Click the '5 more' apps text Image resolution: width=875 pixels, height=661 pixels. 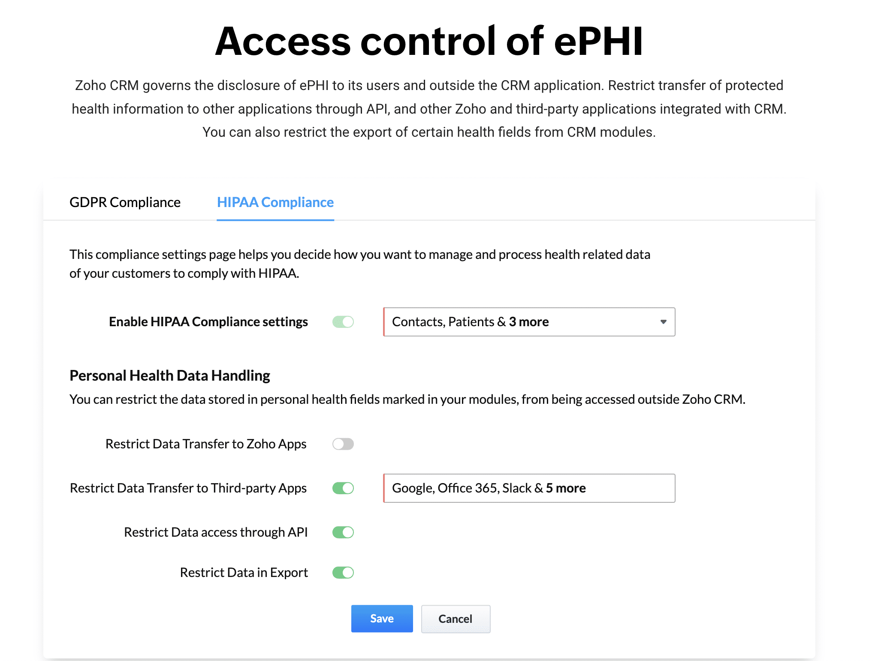click(566, 488)
